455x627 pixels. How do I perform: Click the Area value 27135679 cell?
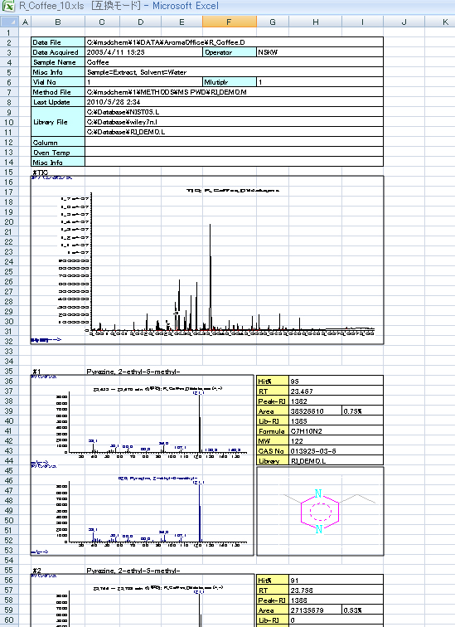point(315,610)
